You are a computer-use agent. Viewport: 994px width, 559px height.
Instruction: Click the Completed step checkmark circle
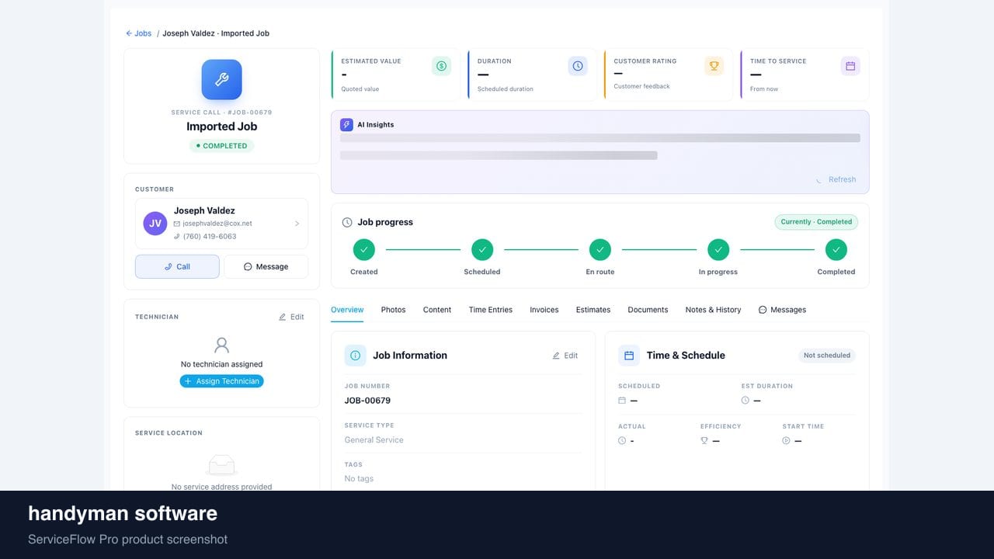point(836,249)
